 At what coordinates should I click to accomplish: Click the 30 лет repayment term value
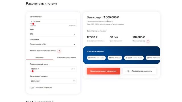click(114, 37)
